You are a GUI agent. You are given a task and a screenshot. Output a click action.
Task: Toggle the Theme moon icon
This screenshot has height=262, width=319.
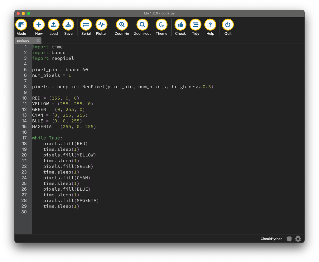click(162, 25)
